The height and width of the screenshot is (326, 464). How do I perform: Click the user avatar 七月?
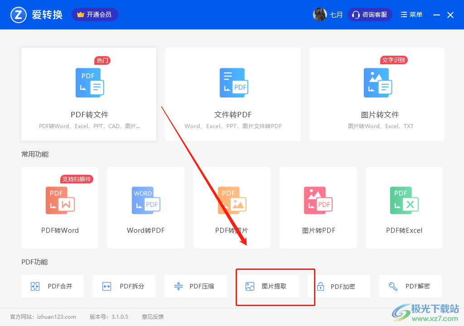click(x=320, y=14)
